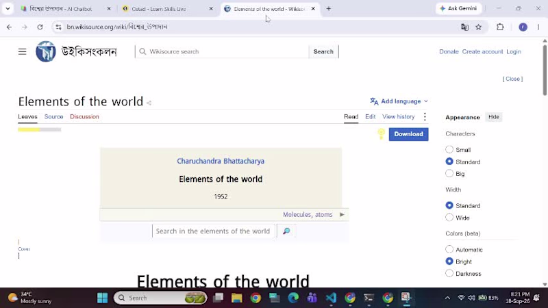Click the Windows taskbar Search box

(x=160, y=298)
